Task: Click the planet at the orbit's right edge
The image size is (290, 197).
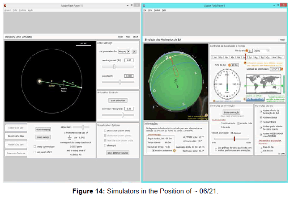Action: click(x=82, y=88)
